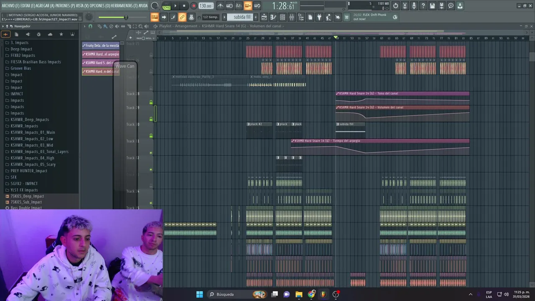Click the Stop button in transport
Image resolution: width=535 pixels, height=301 pixels.
pyautogui.click(x=184, y=6)
